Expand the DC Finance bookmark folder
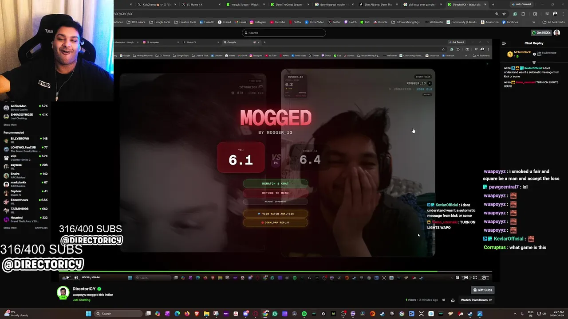Screen dimensions: 568x319 click(x=136, y=22)
